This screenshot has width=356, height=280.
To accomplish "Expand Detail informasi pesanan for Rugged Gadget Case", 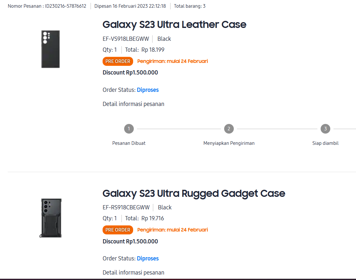I will 133,273.
